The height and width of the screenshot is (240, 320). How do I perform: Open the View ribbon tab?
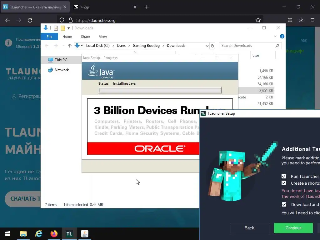coord(103,37)
